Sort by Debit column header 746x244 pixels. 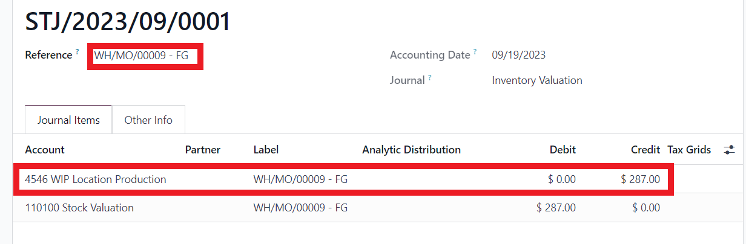coord(563,150)
